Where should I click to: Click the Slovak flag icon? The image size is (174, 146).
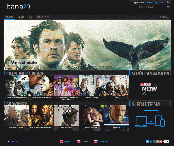coord(96,142)
